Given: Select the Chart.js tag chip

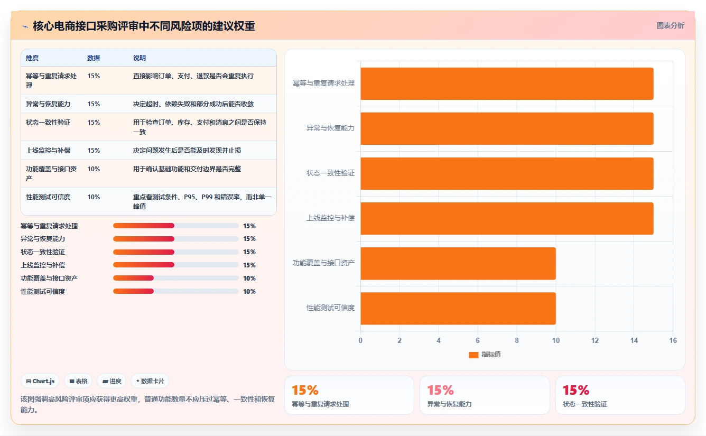Looking at the screenshot, I should tap(40, 381).
